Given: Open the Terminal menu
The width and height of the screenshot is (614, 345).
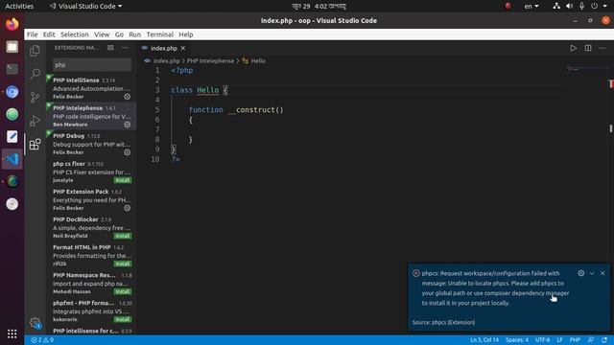Looking at the screenshot, I should tap(160, 34).
